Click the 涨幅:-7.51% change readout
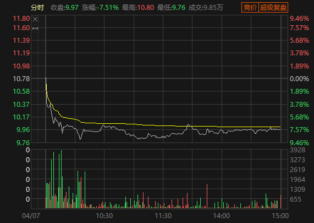The width and height of the screenshot is (314, 223). point(100,8)
